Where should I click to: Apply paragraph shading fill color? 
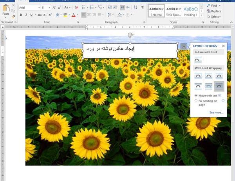[119, 15]
